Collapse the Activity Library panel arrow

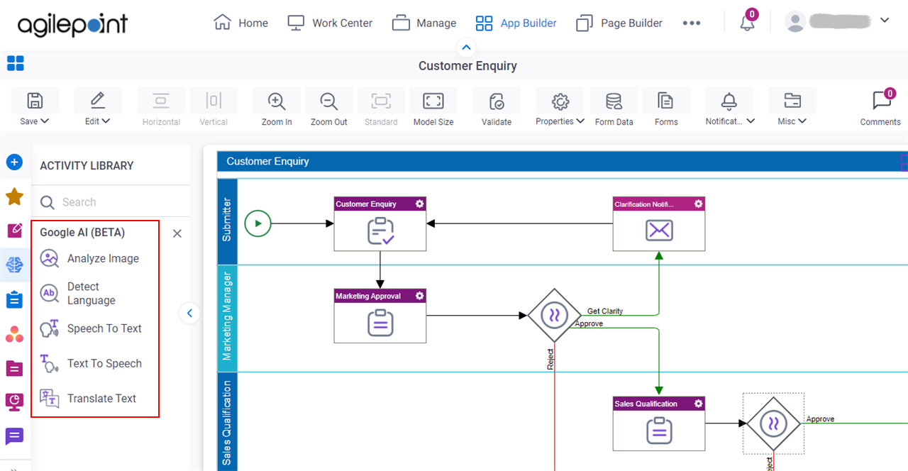pos(189,313)
